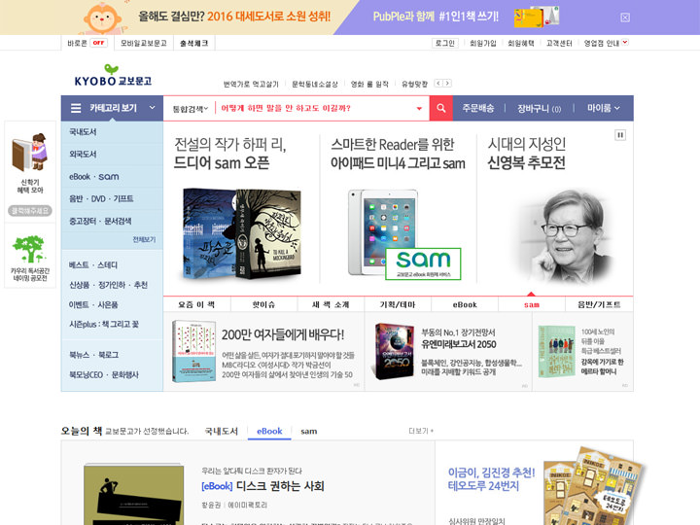The image size is (700, 525).
Task: Select the 요즘 이 책 tab
Action: pyautogui.click(x=196, y=304)
